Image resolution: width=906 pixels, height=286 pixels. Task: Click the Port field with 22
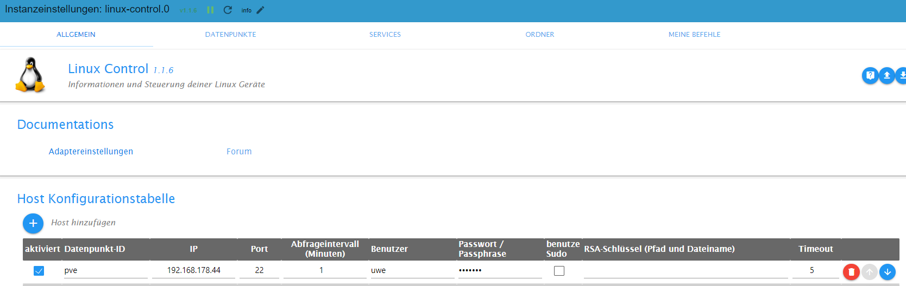259,270
